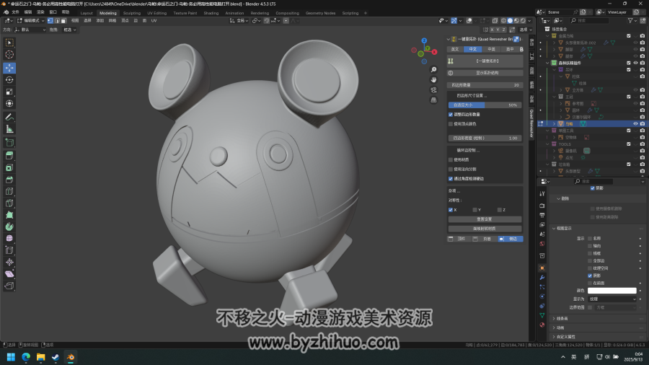649x365 pixels.
Task: Select the Scale tool in left toolbar
Action: (x=9, y=92)
